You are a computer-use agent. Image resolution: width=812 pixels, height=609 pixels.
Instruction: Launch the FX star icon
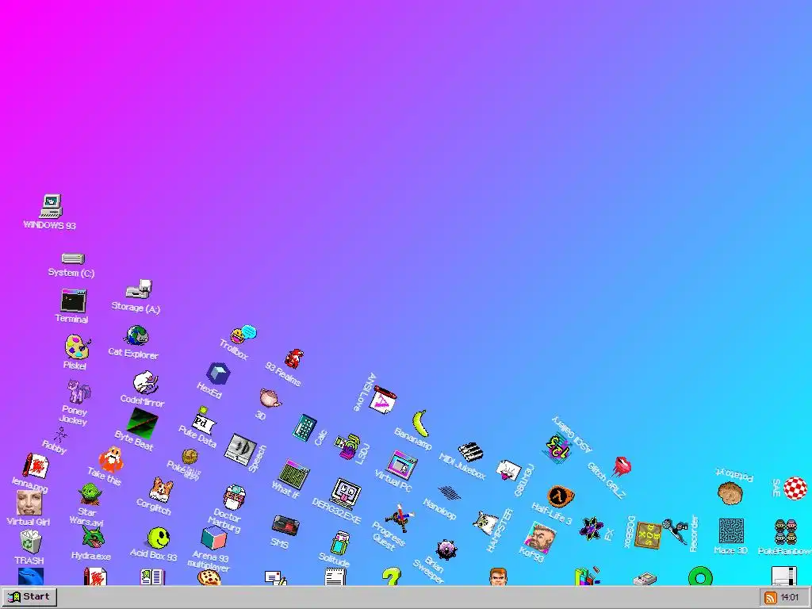click(x=591, y=529)
